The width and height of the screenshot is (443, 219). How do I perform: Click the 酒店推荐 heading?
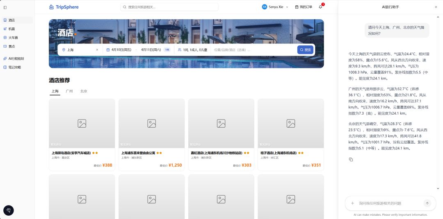coord(59,80)
